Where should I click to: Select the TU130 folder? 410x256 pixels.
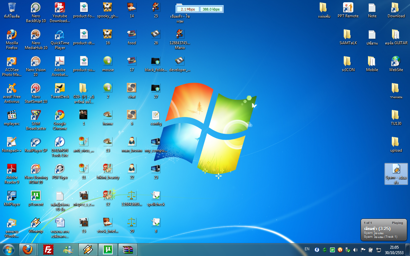click(x=396, y=117)
